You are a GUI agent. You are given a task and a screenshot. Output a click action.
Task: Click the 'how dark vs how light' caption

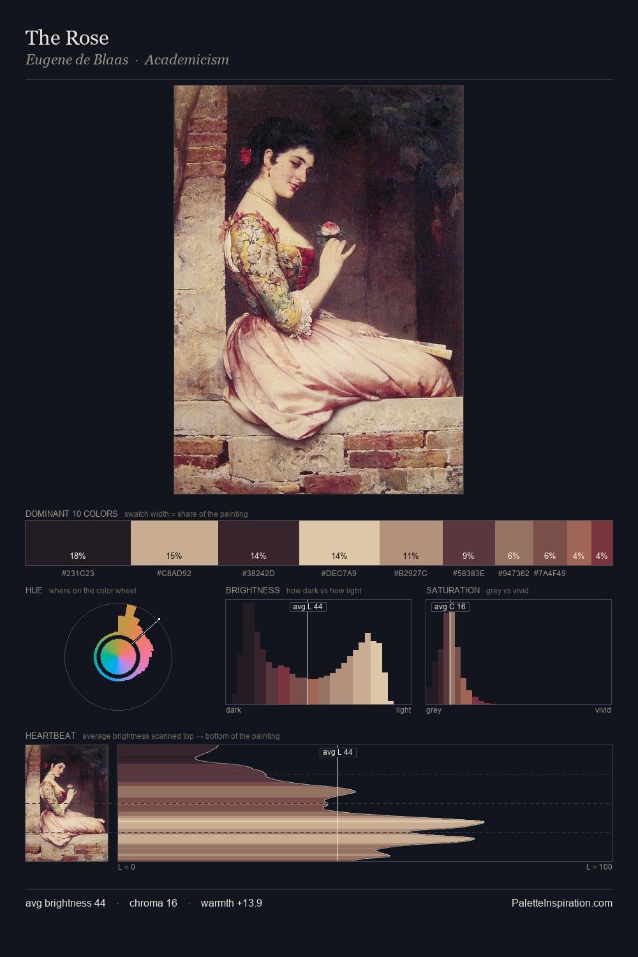click(x=323, y=591)
